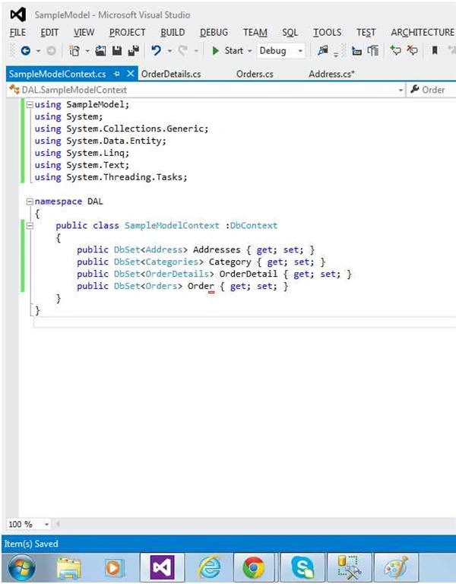Comment out the selected lines
Screen dimensions: 456x584
pos(395,50)
